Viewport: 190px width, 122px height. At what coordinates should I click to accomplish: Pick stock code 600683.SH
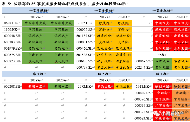click(142, 118)
